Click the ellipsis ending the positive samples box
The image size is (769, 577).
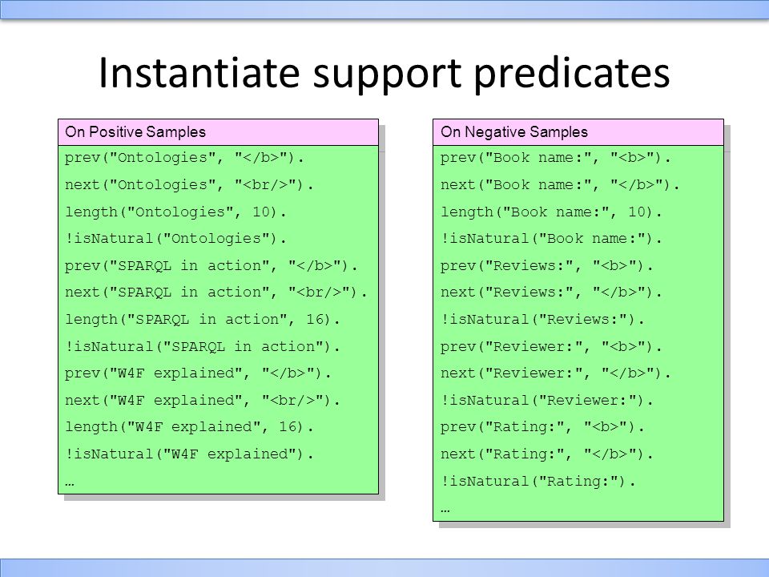coord(69,484)
